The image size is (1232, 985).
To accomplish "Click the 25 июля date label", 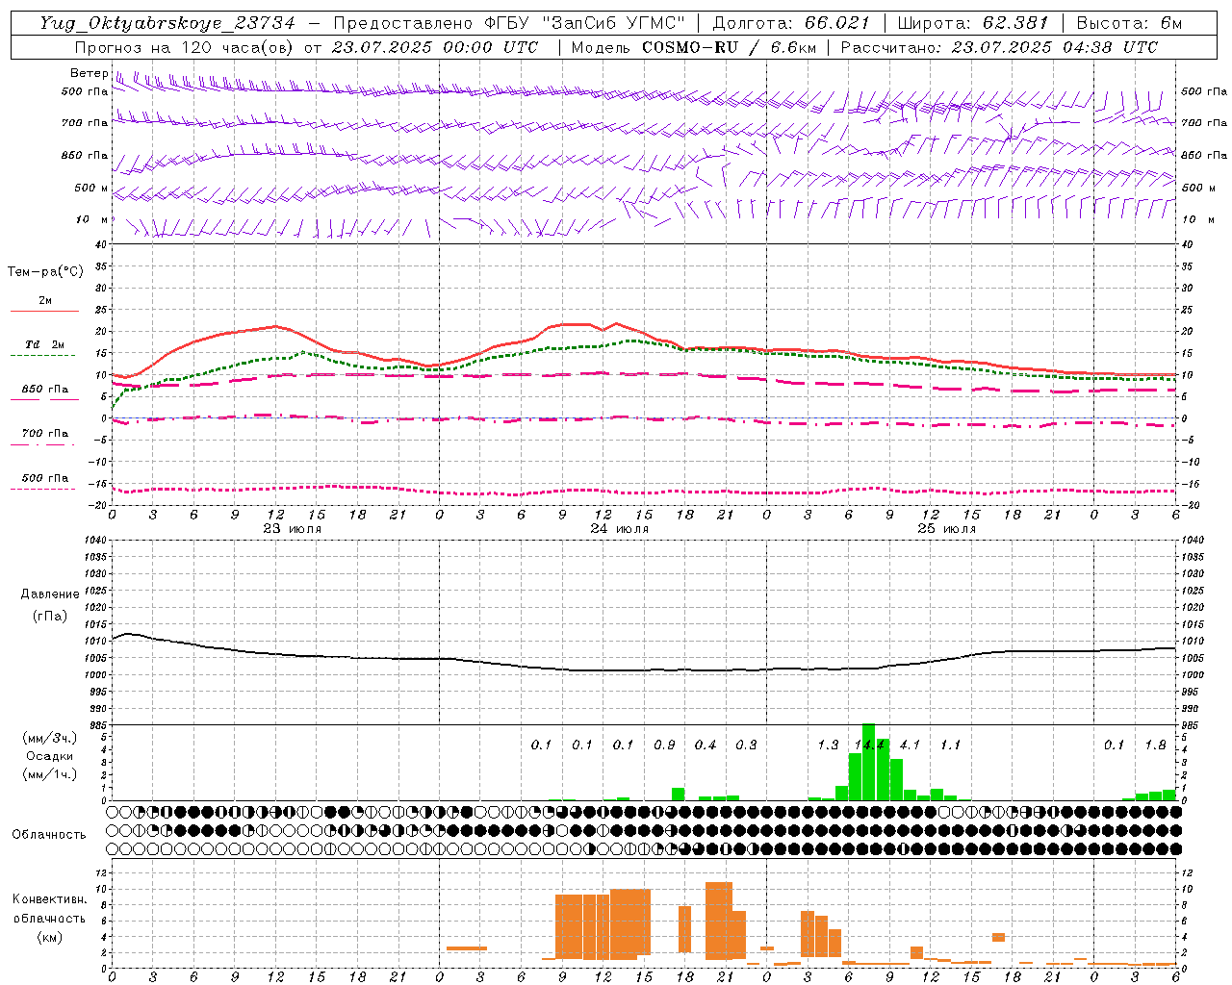I will [x=947, y=529].
